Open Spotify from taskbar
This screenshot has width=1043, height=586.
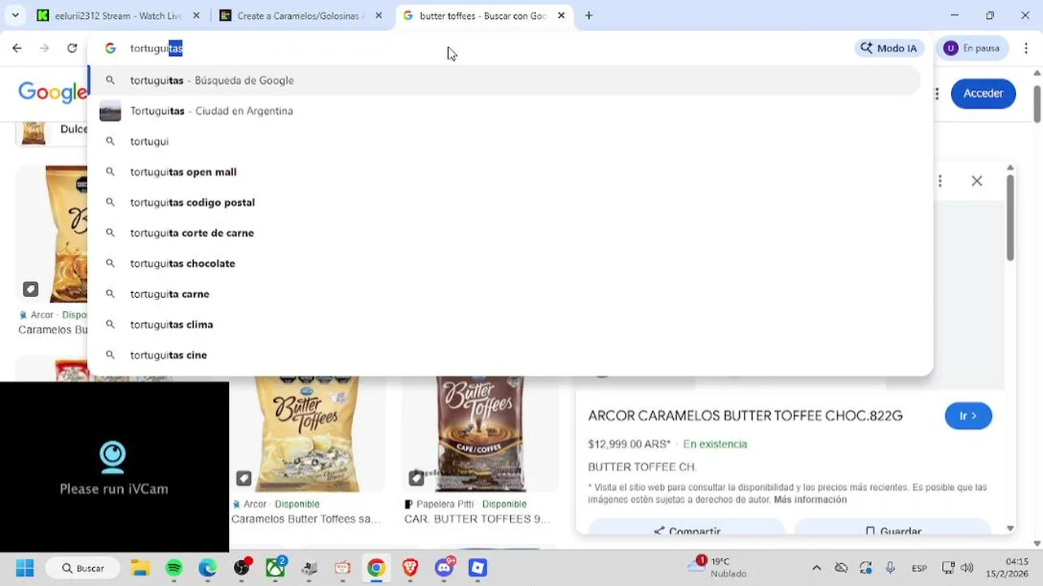174,568
